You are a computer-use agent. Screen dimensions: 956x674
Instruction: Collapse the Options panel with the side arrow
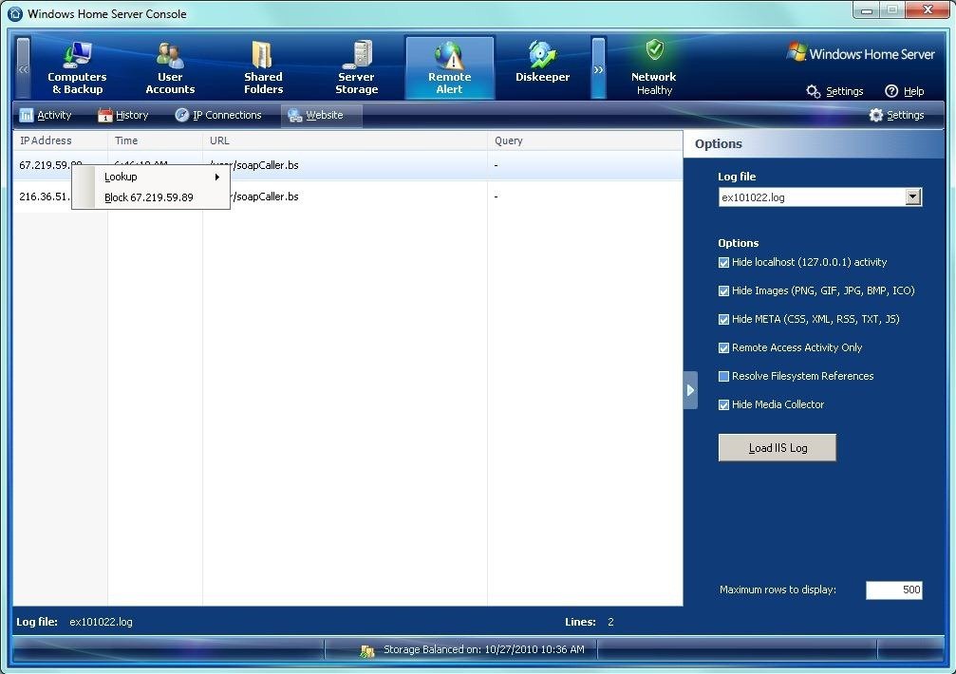pos(690,390)
